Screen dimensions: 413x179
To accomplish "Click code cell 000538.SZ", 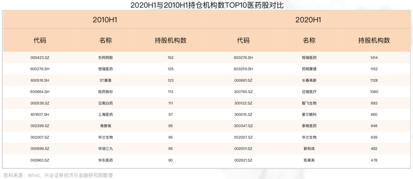I will pyautogui.click(x=40, y=103).
